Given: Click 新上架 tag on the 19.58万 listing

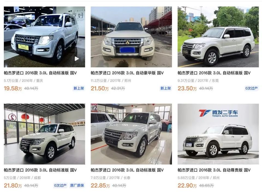Looking at the screenshot, I should tap(79, 88).
